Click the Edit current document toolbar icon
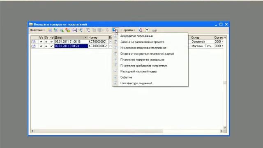 (x=62, y=30)
